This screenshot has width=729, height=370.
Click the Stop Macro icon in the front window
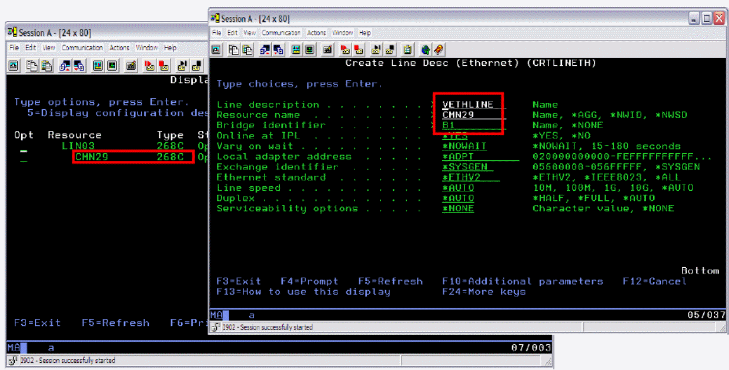click(x=357, y=49)
